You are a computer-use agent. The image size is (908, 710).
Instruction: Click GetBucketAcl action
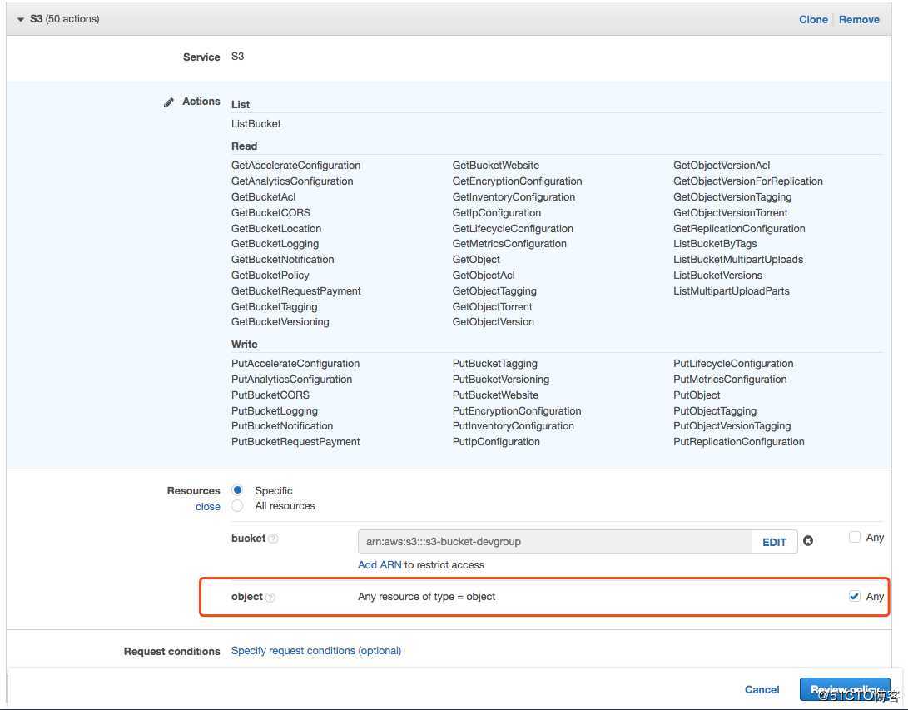264,197
